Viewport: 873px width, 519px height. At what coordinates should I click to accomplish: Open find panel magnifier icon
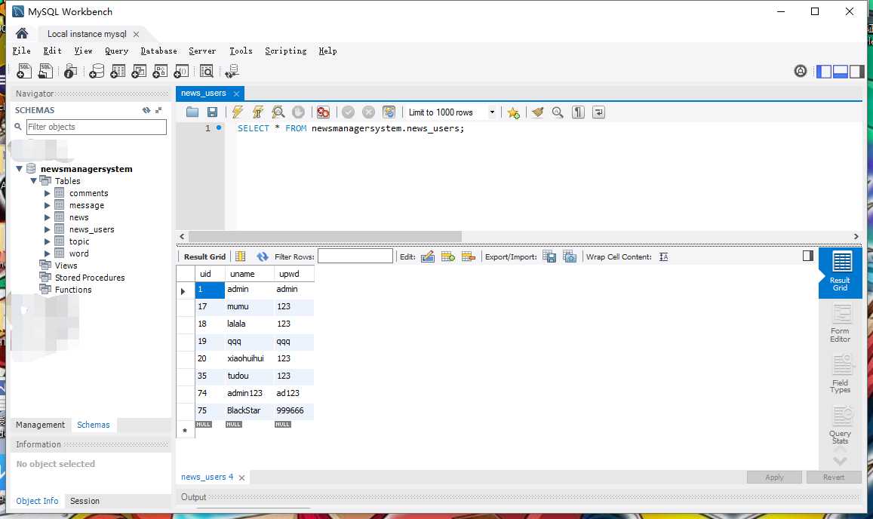[x=558, y=112]
